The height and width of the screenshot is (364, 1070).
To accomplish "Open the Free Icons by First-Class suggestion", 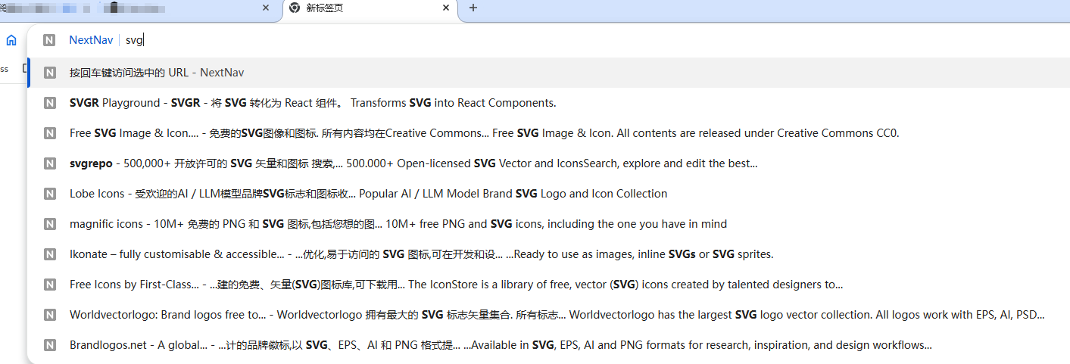I will [548, 285].
